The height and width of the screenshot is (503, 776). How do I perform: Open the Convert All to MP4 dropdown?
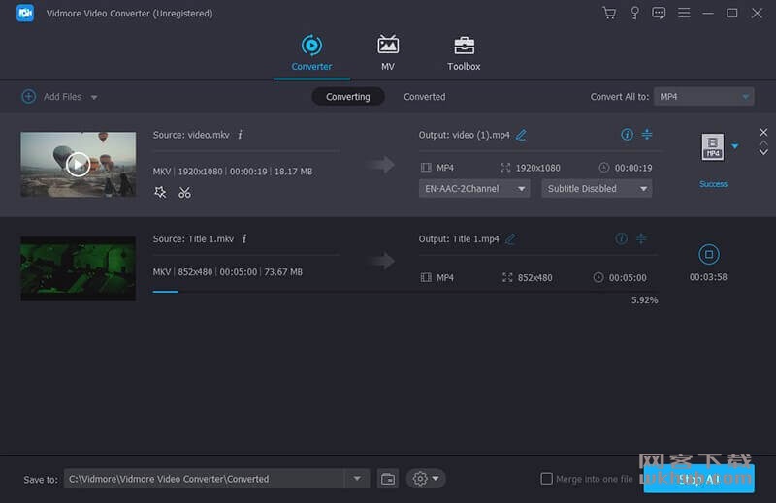click(x=704, y=97)
